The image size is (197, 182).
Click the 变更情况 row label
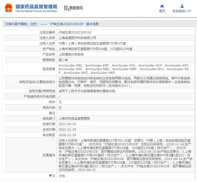pyautogui.click(x=49, y=155)
